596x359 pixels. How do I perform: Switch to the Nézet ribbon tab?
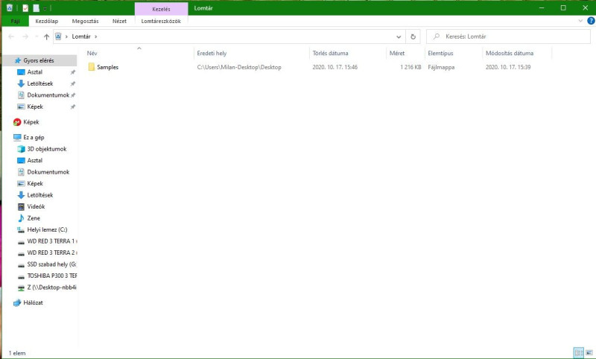point(119,22)
